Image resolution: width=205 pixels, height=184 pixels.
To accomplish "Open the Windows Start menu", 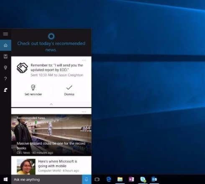I will click(5, 179).
